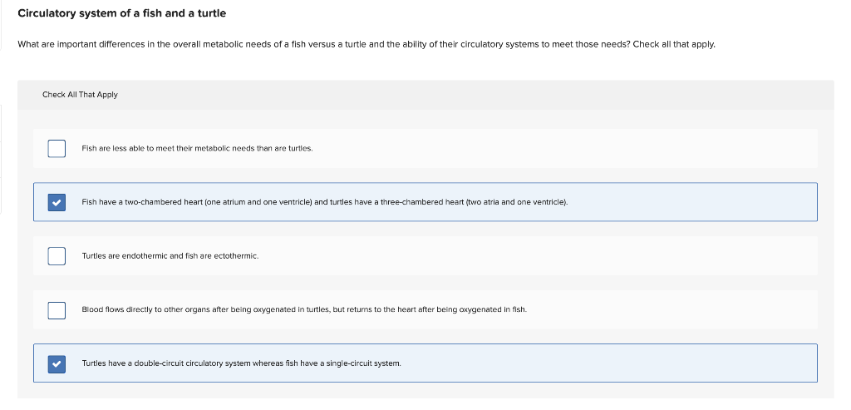Click the blue checkmark beside double-circuit option
This screenshot has width=851, height=410.
coord(57,363)
